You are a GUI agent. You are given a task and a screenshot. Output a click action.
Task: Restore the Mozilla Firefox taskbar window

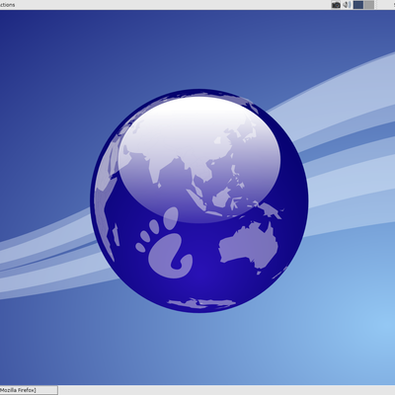29,390
